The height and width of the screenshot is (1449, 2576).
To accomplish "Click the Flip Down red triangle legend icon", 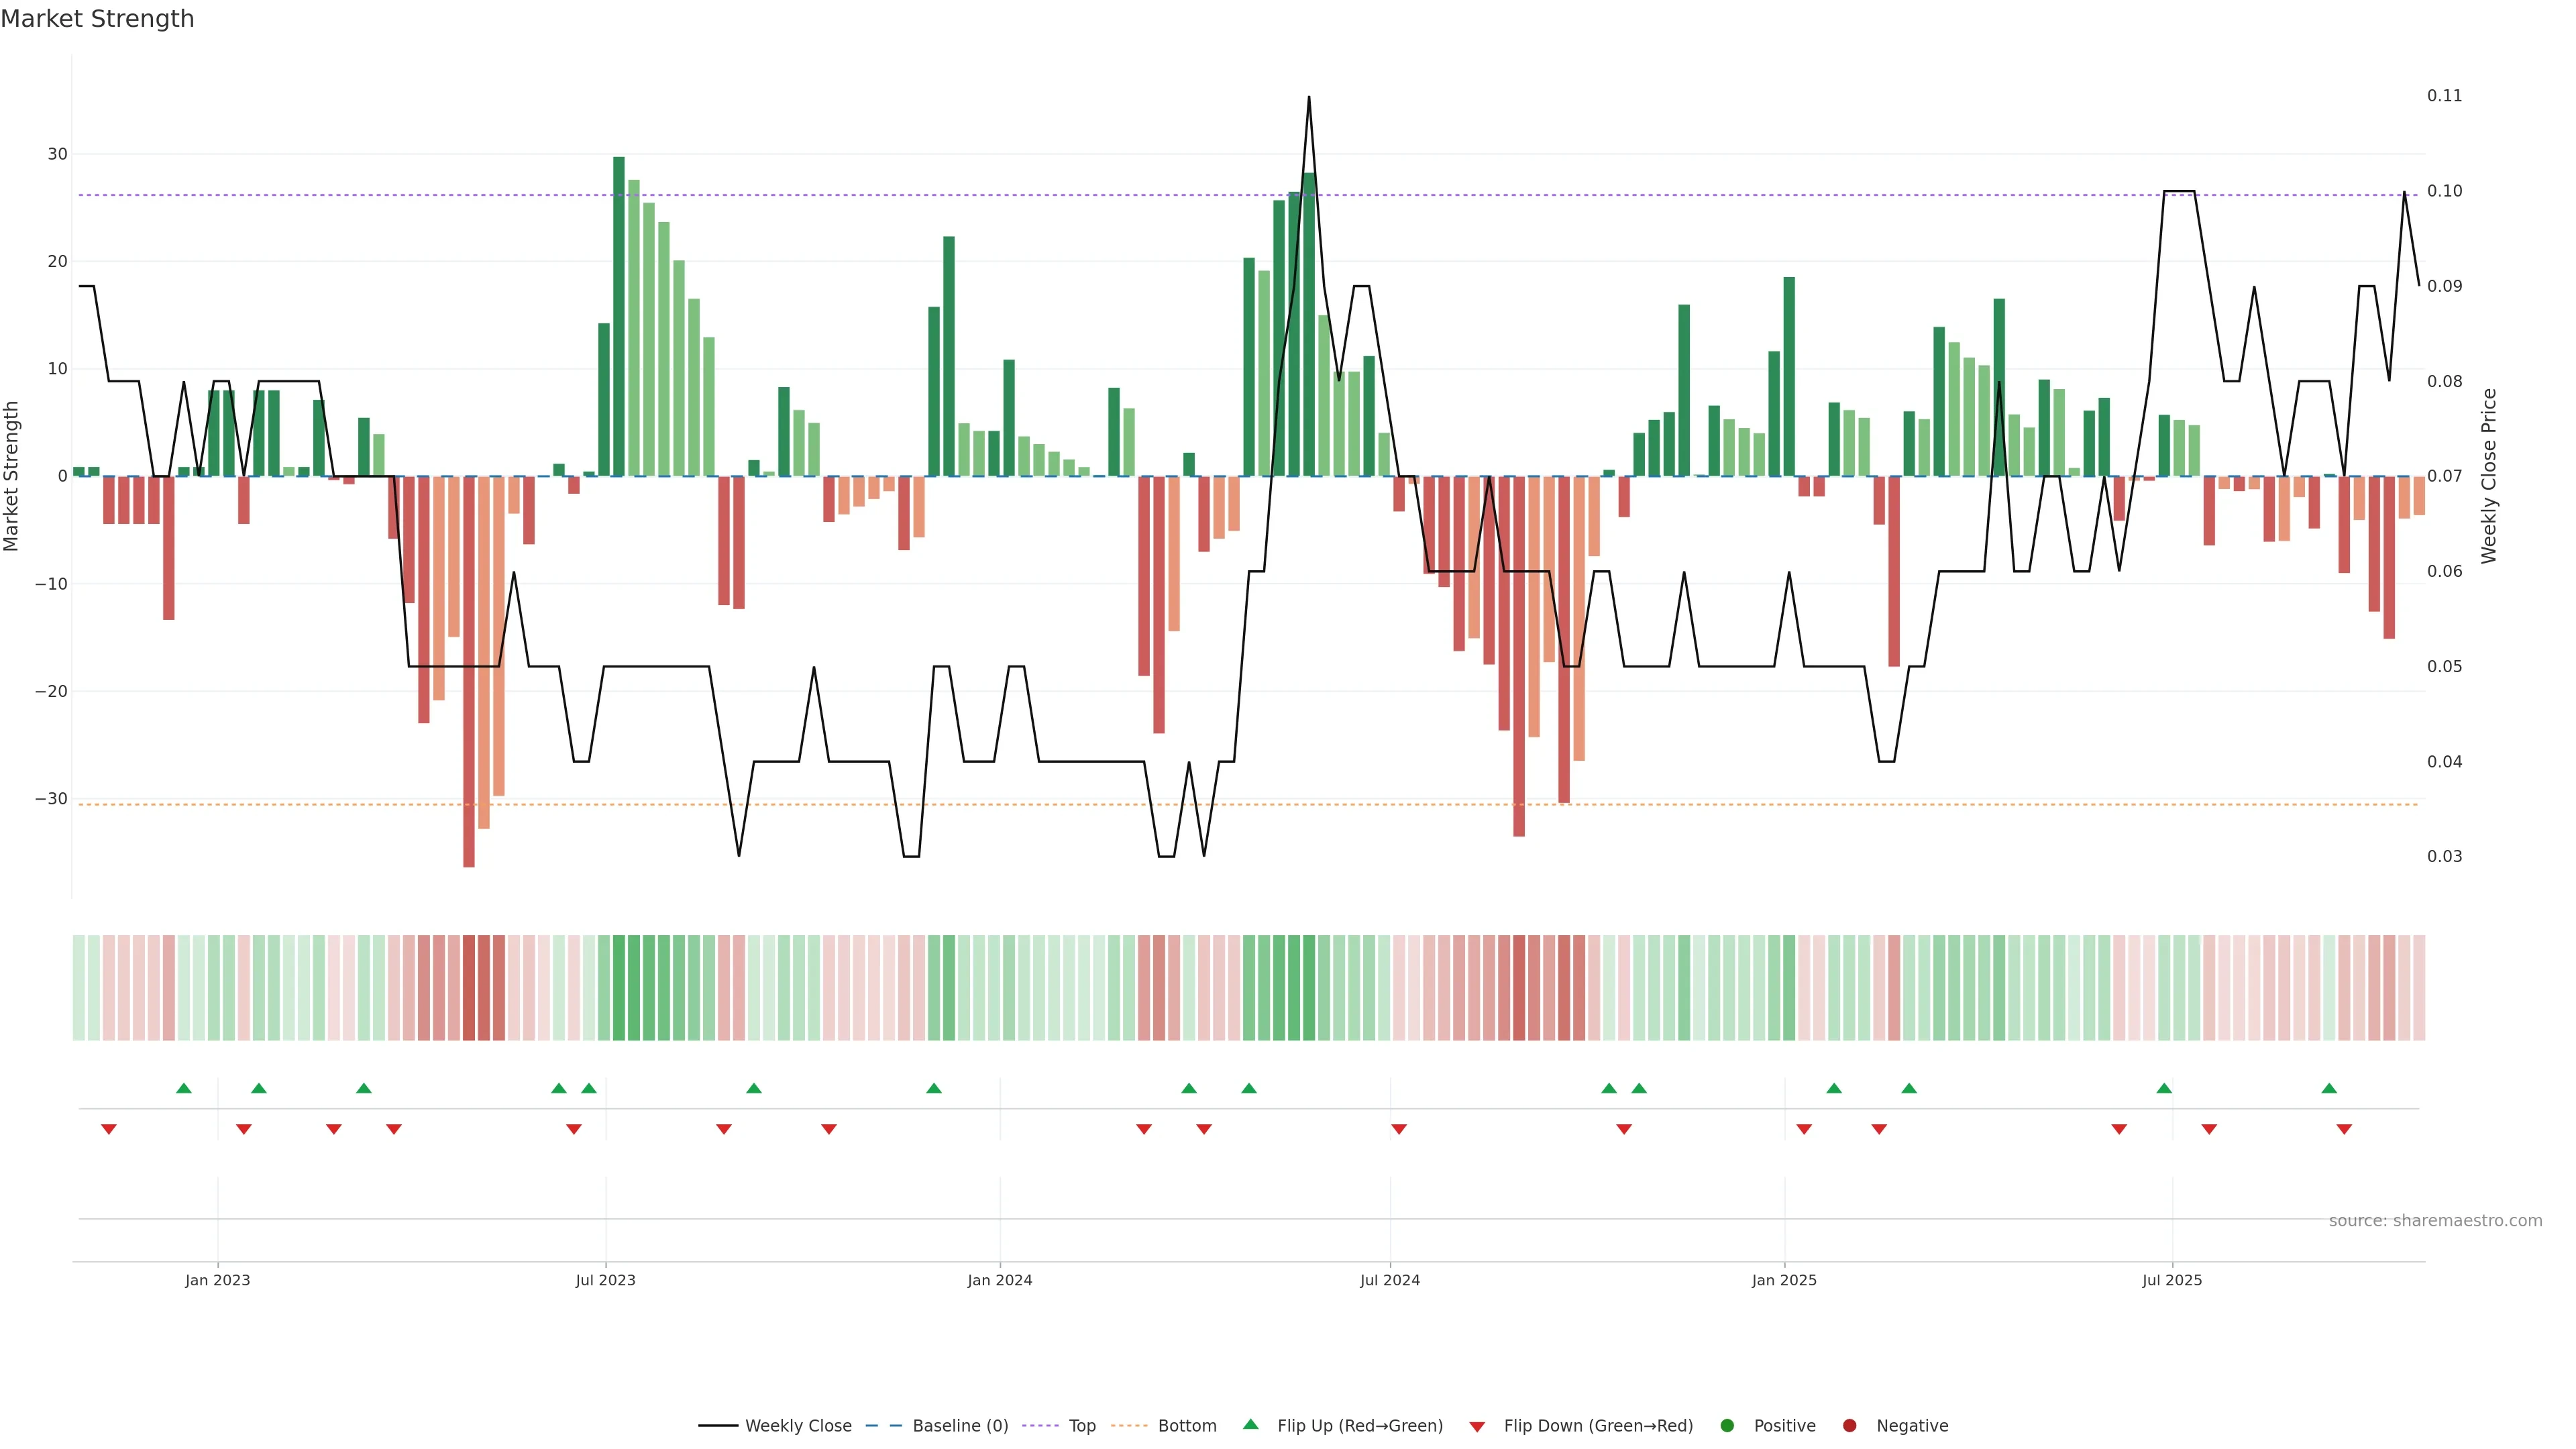I will [1477, 1427].
